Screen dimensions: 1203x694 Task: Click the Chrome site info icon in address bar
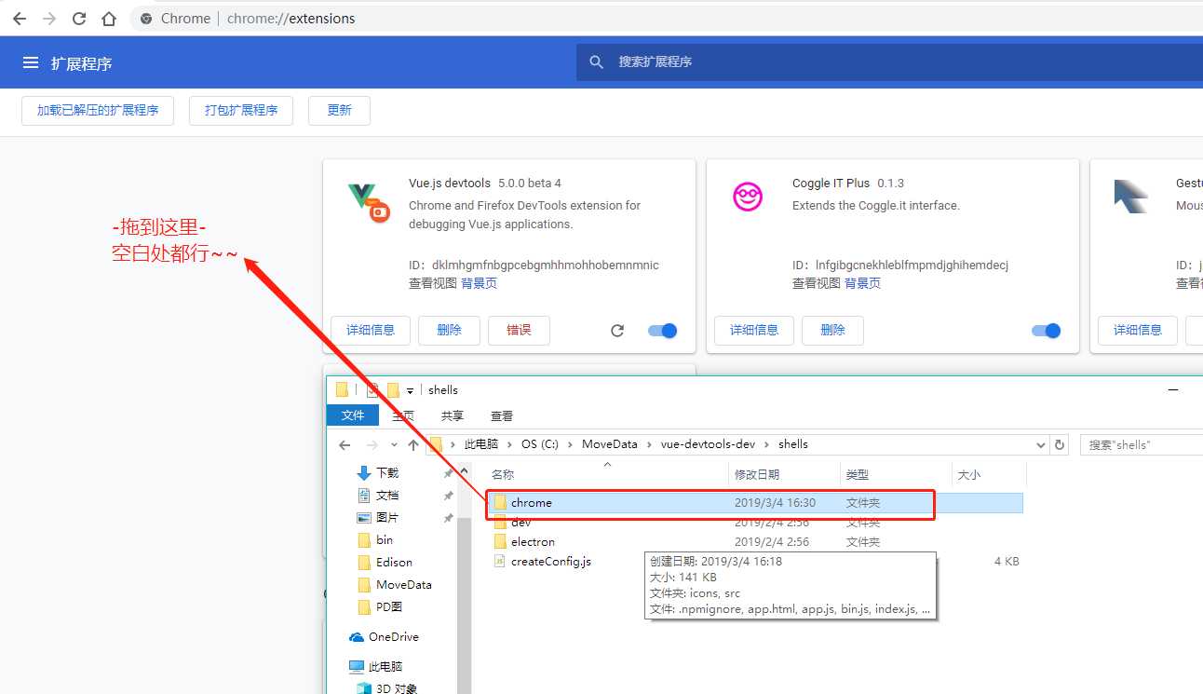click(144, 19)
